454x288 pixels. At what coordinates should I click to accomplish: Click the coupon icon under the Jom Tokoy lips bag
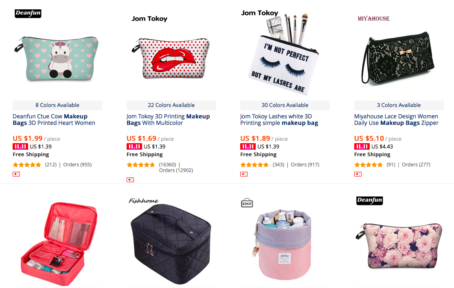tap(130, 180)
